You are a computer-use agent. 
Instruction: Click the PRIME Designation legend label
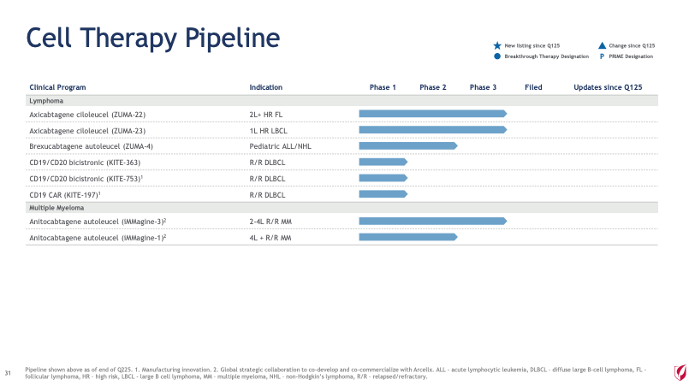[631, 56]
